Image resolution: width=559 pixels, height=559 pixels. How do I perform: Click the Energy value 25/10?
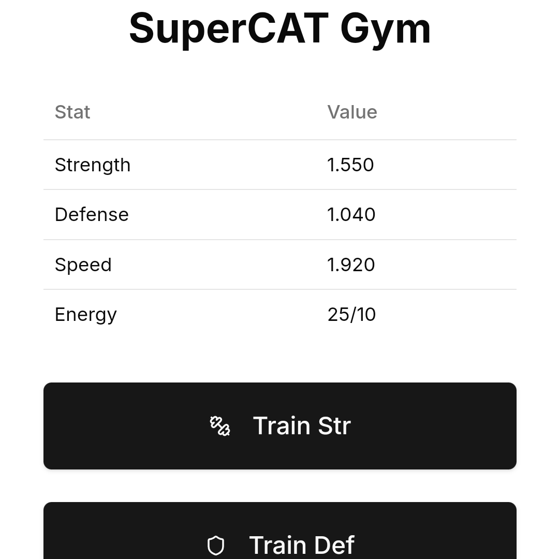[351, 315]
